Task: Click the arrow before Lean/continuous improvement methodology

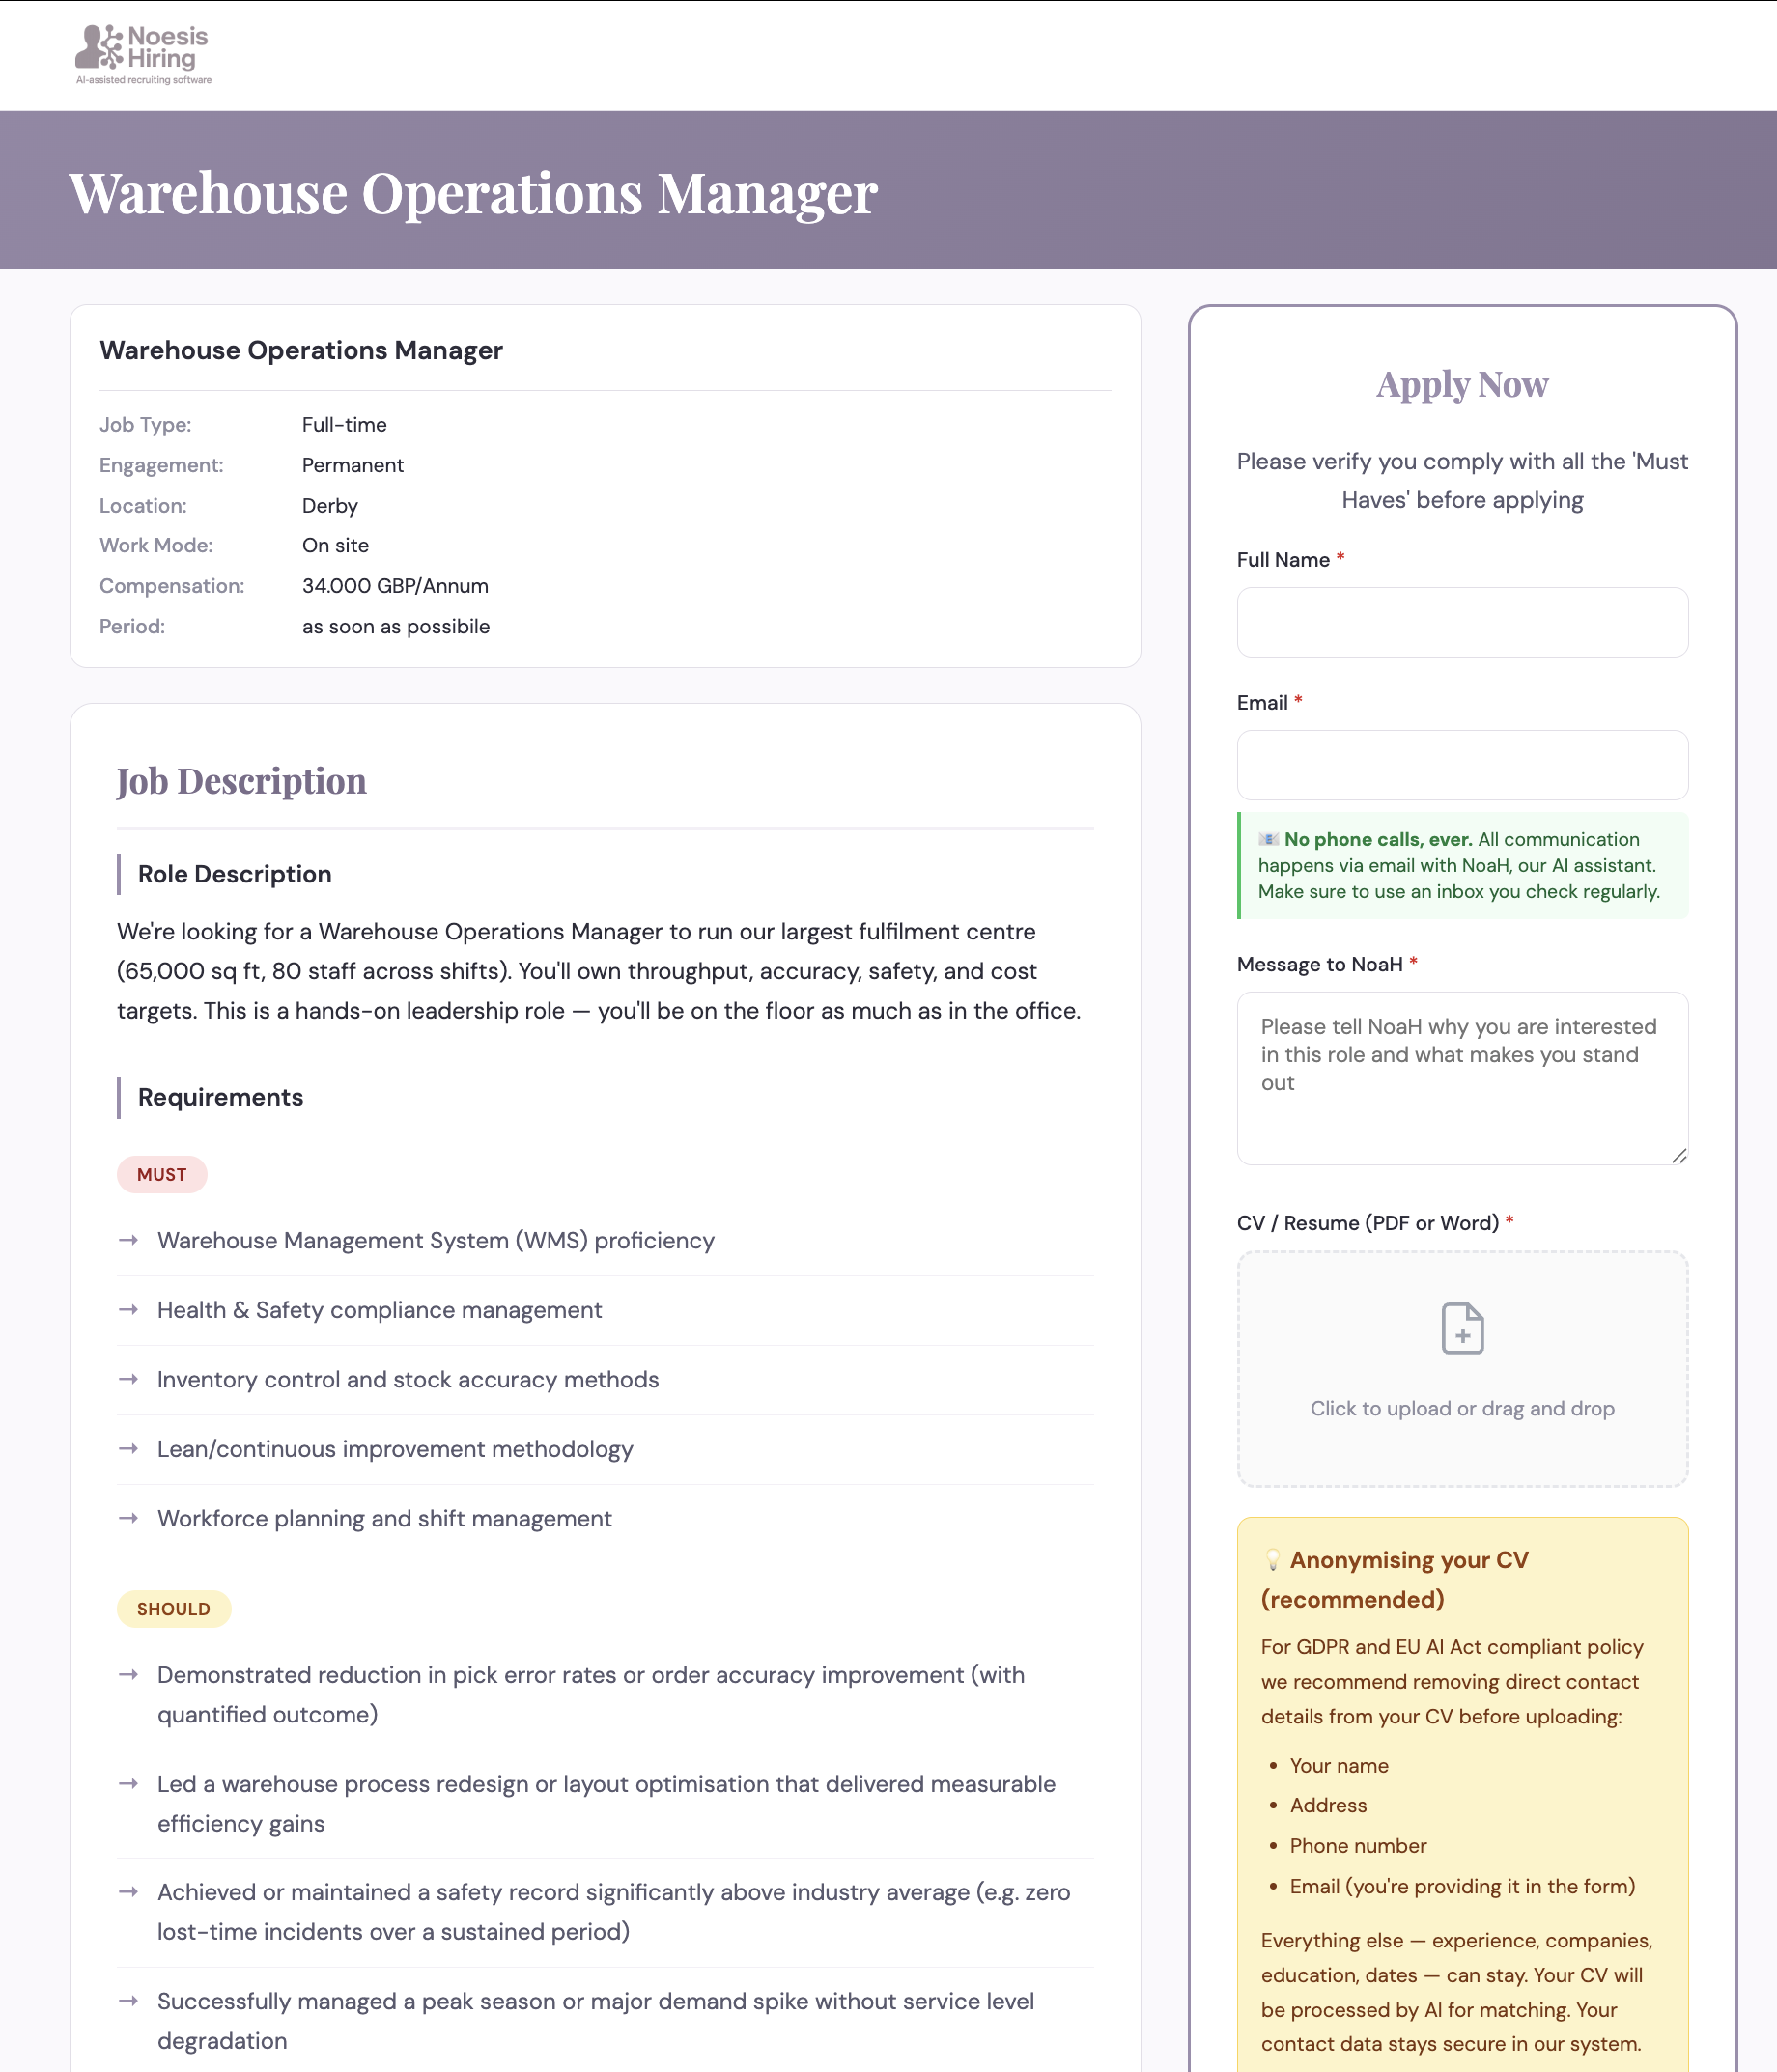Action: point(128,1448)
